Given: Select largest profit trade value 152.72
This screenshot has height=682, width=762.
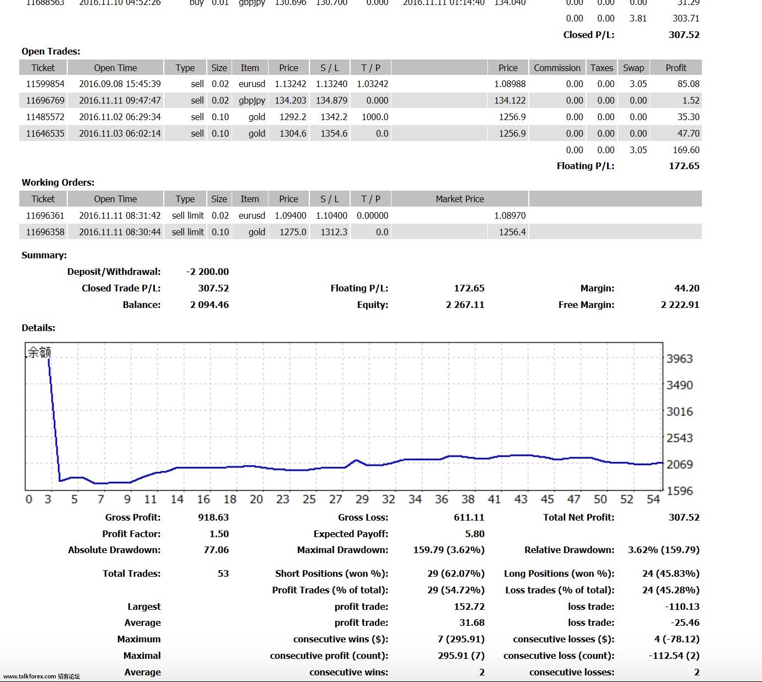Looking at the screenshot, I should click(x=469, y=607).
